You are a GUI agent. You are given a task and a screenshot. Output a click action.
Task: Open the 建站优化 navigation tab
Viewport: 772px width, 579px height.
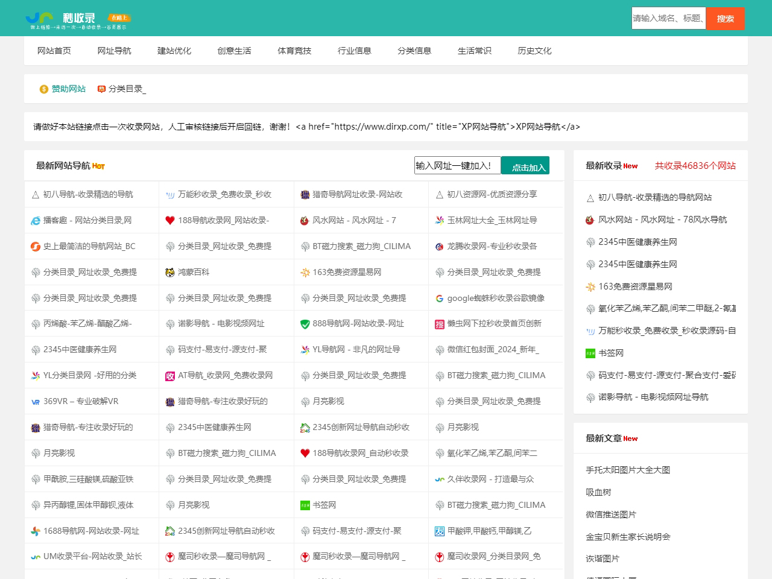(x=174, y=51)
